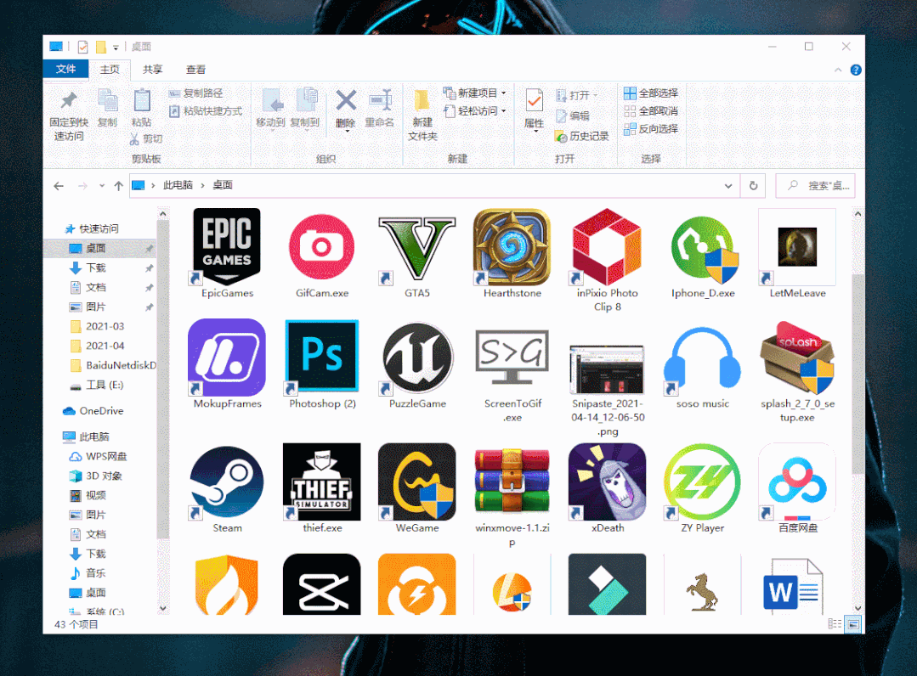Select the GTA5 shortcut icon

[417, 246]
